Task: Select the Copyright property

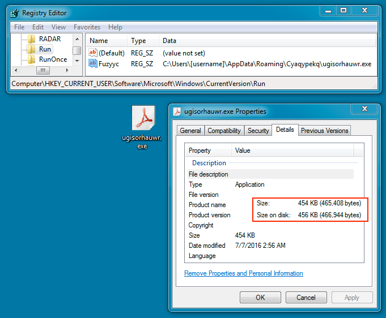Action: [x=201, y=225]
